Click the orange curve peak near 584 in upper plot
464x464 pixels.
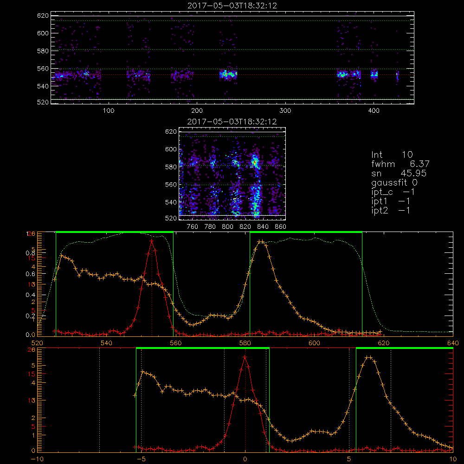pyautogui.click(x=260, y=241)
